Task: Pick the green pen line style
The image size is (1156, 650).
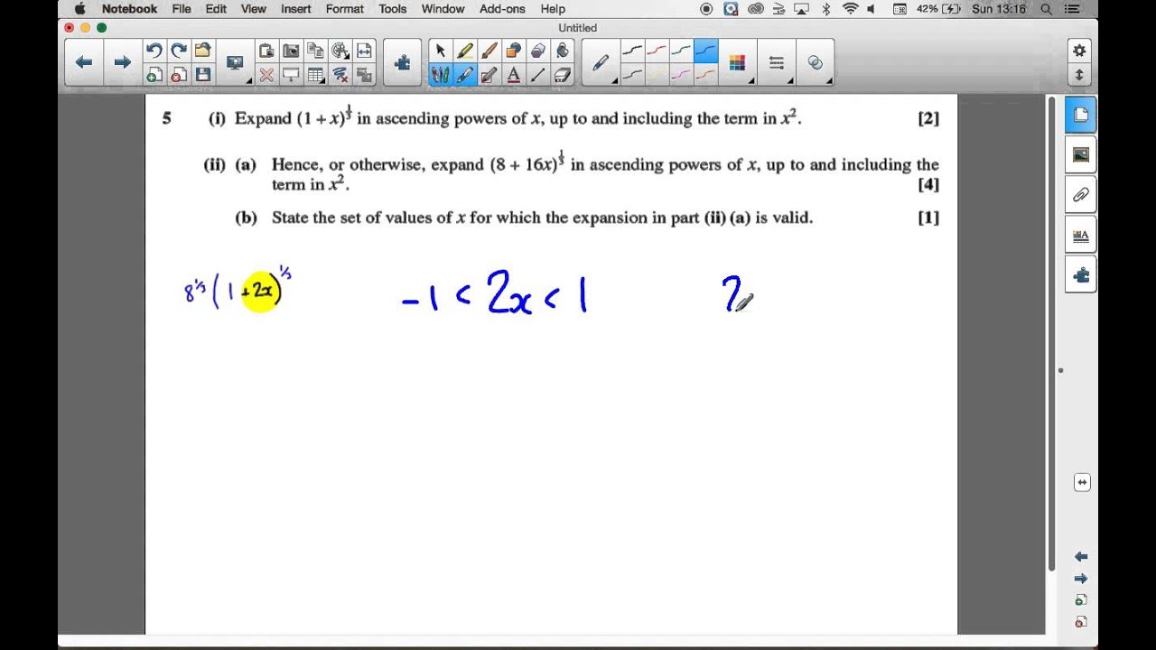Action: pyautogui.click(x=682, y=51)
